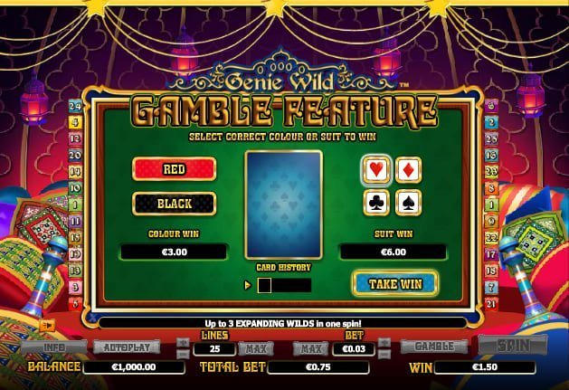Decrease the number of lines

183,353
